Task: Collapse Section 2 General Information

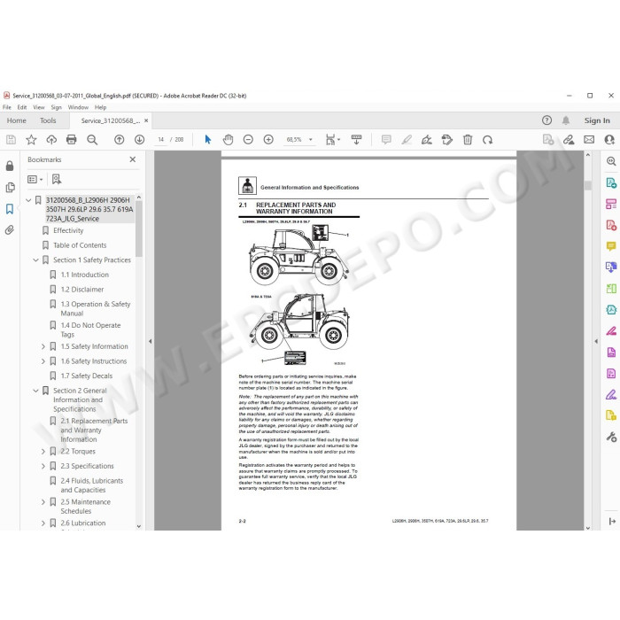Action: (35, 391)
